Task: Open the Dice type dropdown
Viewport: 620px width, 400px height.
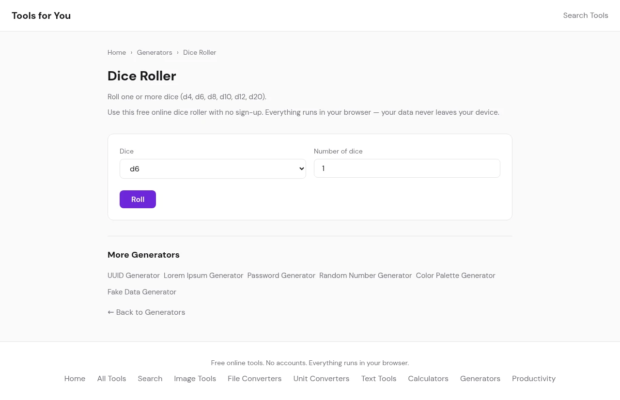Action: click(x=213, y=169)
